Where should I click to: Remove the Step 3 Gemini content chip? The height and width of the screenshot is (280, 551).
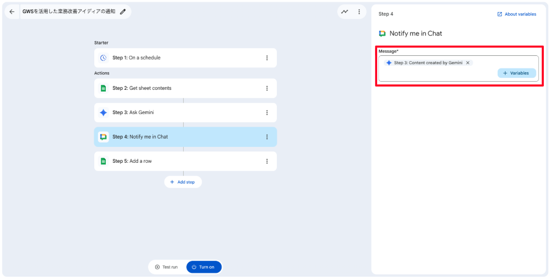pos(468,63)
